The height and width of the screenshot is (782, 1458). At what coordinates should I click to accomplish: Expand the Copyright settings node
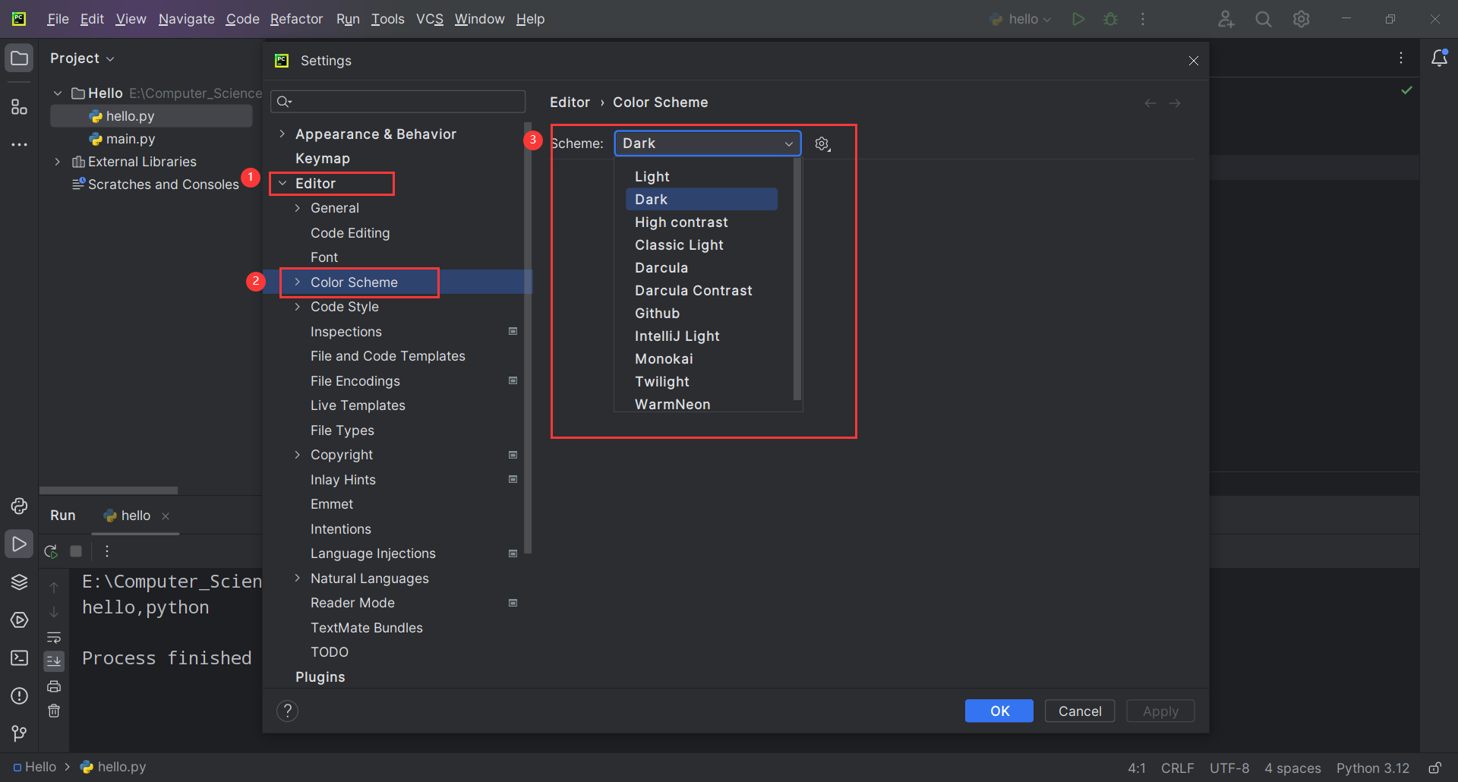coord(298,455)
